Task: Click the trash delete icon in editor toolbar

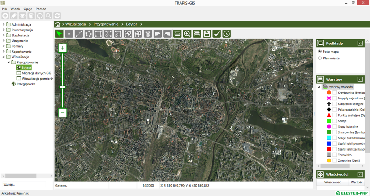Action: [x=147, y=34]
